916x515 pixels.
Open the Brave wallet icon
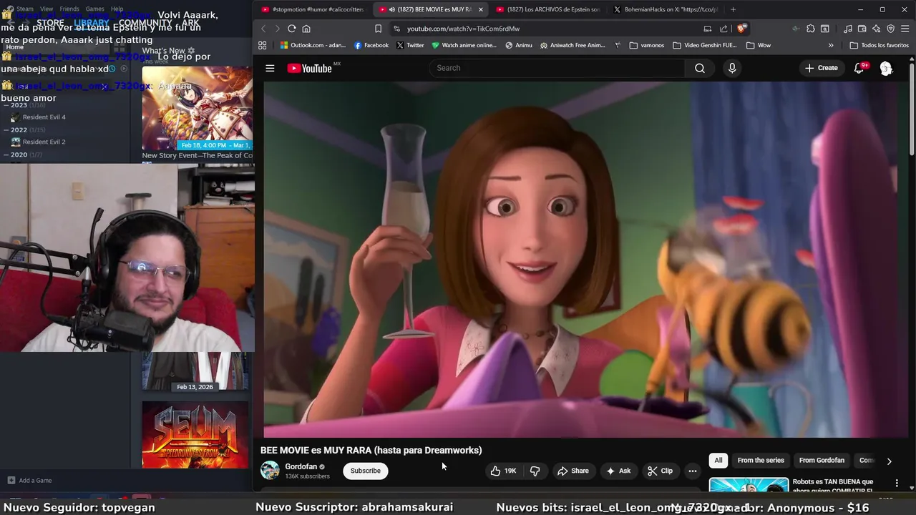point(862,29)
